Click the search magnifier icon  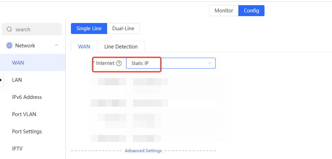pyautogui.click(x=9, y=30)
